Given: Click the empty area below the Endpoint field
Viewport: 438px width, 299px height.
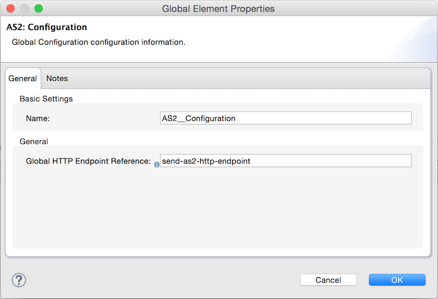Looking at the screenshot, I should [218, 208].
